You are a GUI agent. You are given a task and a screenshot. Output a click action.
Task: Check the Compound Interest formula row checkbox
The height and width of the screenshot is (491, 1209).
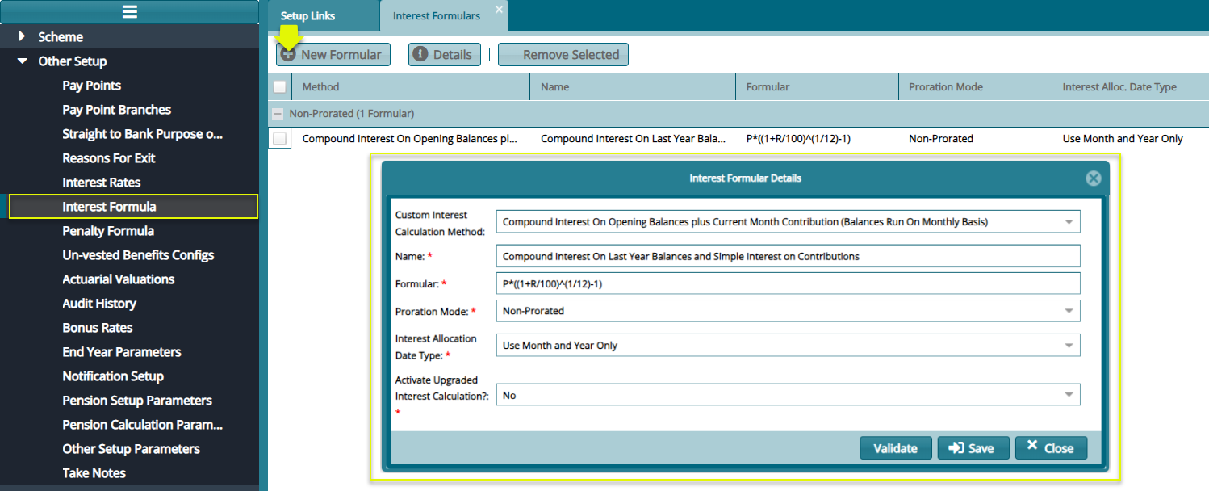coord(279,139)
